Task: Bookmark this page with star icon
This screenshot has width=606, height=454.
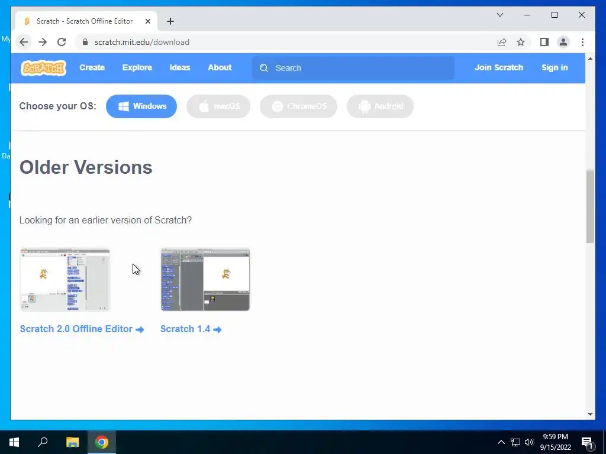Action: [521, 42]
